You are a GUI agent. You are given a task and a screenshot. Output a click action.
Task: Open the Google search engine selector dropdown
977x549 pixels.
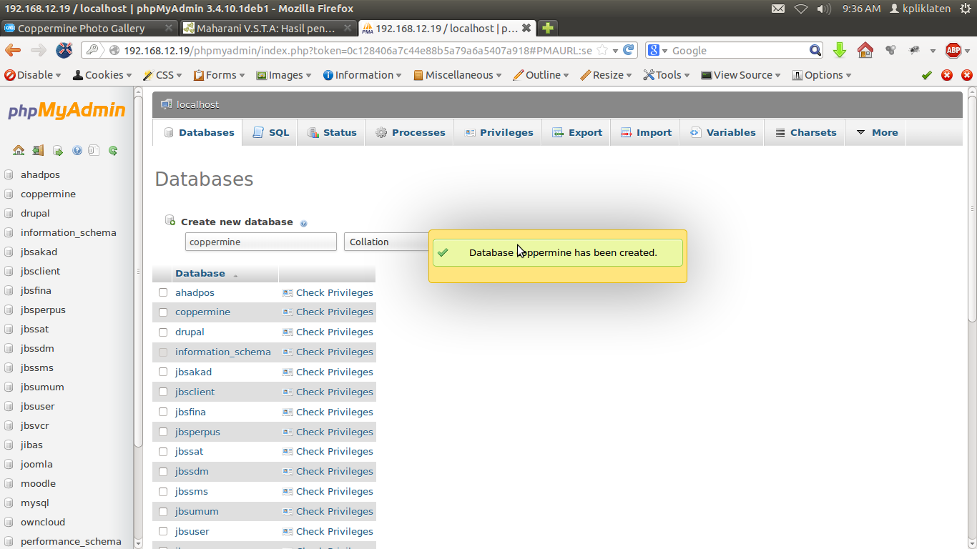pos(658,50)
